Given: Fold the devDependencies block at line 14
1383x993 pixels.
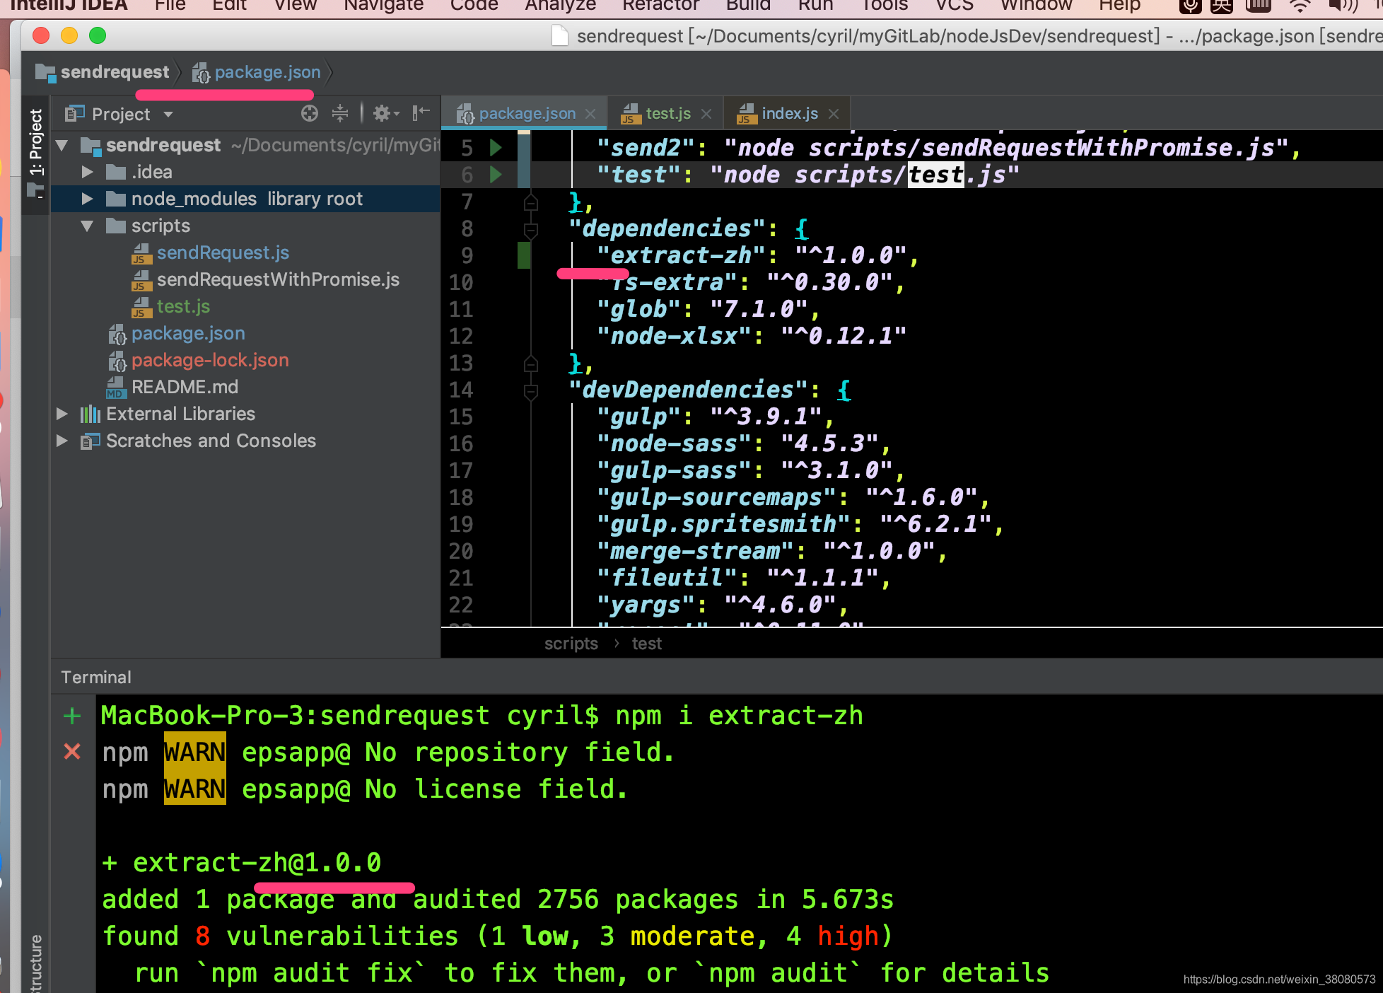Looking at the screenshot, I should [531, 391].
